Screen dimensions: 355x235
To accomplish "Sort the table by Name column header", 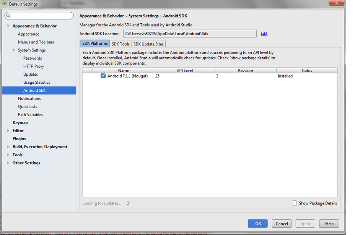I will point(124,71).
